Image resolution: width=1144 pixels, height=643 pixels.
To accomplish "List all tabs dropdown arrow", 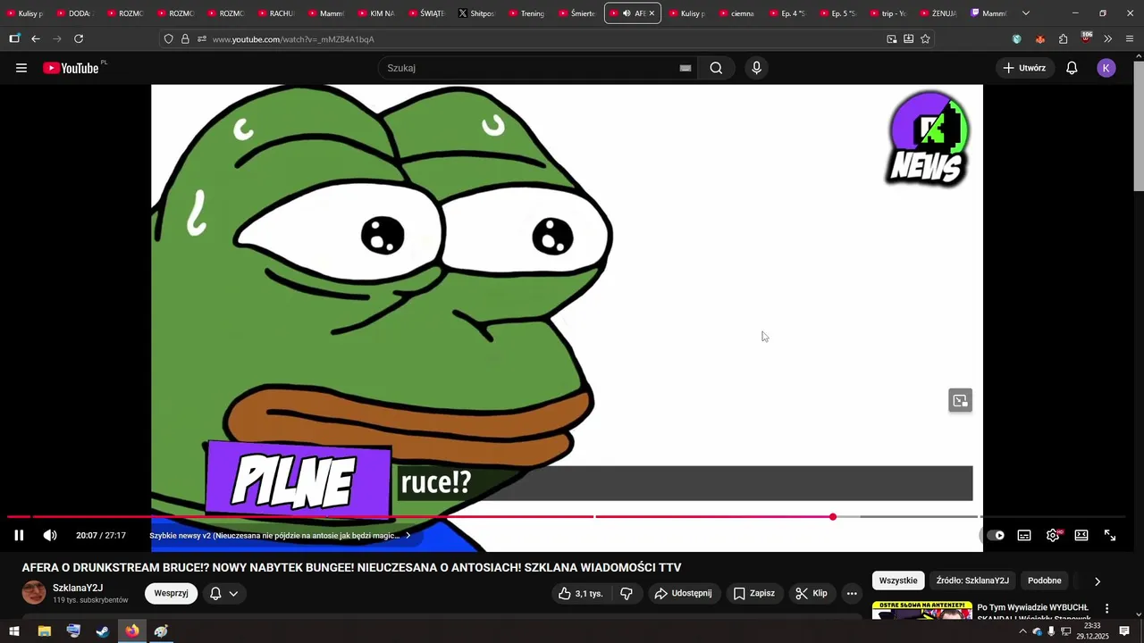I will (x=1025, y=13).
